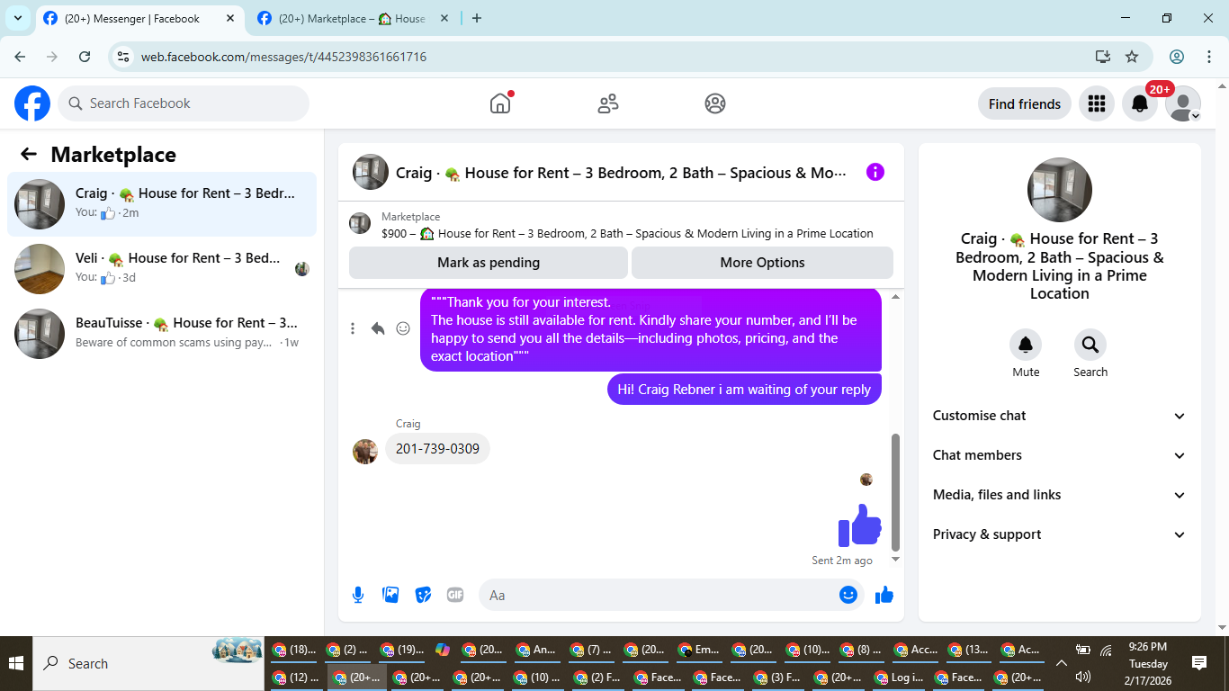Go to Home feed icon
Image resolution: width=1229 pixels, height=691 pixels.
500,103
